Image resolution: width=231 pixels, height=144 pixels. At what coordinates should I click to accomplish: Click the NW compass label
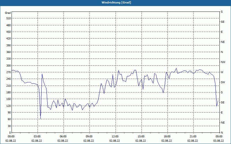point(223,62)
